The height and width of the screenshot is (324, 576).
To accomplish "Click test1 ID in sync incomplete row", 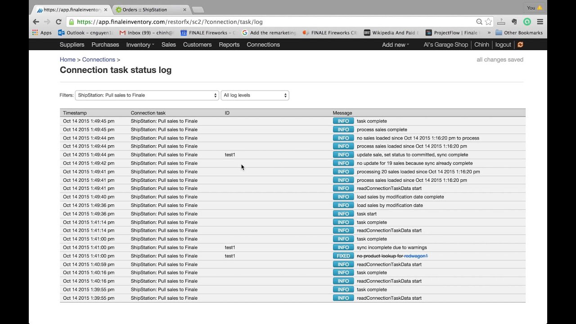I will pos(230,247).
